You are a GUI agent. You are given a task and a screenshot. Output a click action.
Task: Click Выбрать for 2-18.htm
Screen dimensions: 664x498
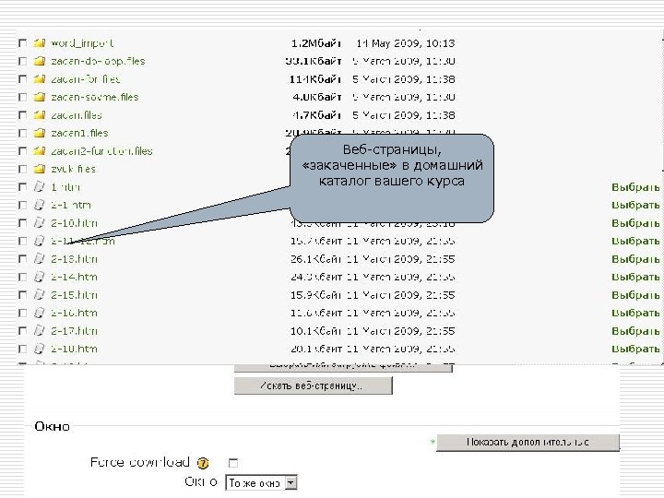(x=635, y=349)
